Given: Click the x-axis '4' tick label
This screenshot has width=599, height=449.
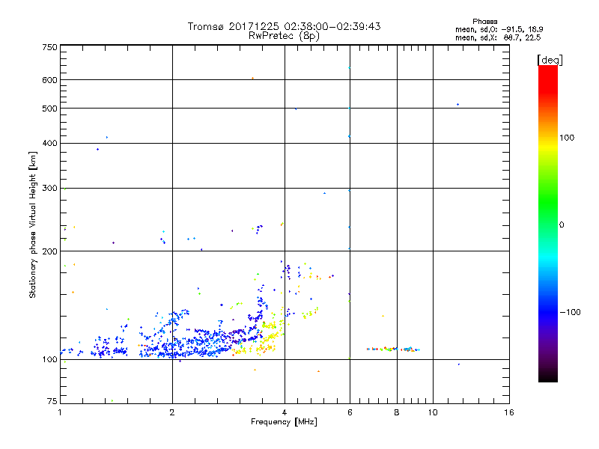Looking at the screenshot, I should [285, 412].
